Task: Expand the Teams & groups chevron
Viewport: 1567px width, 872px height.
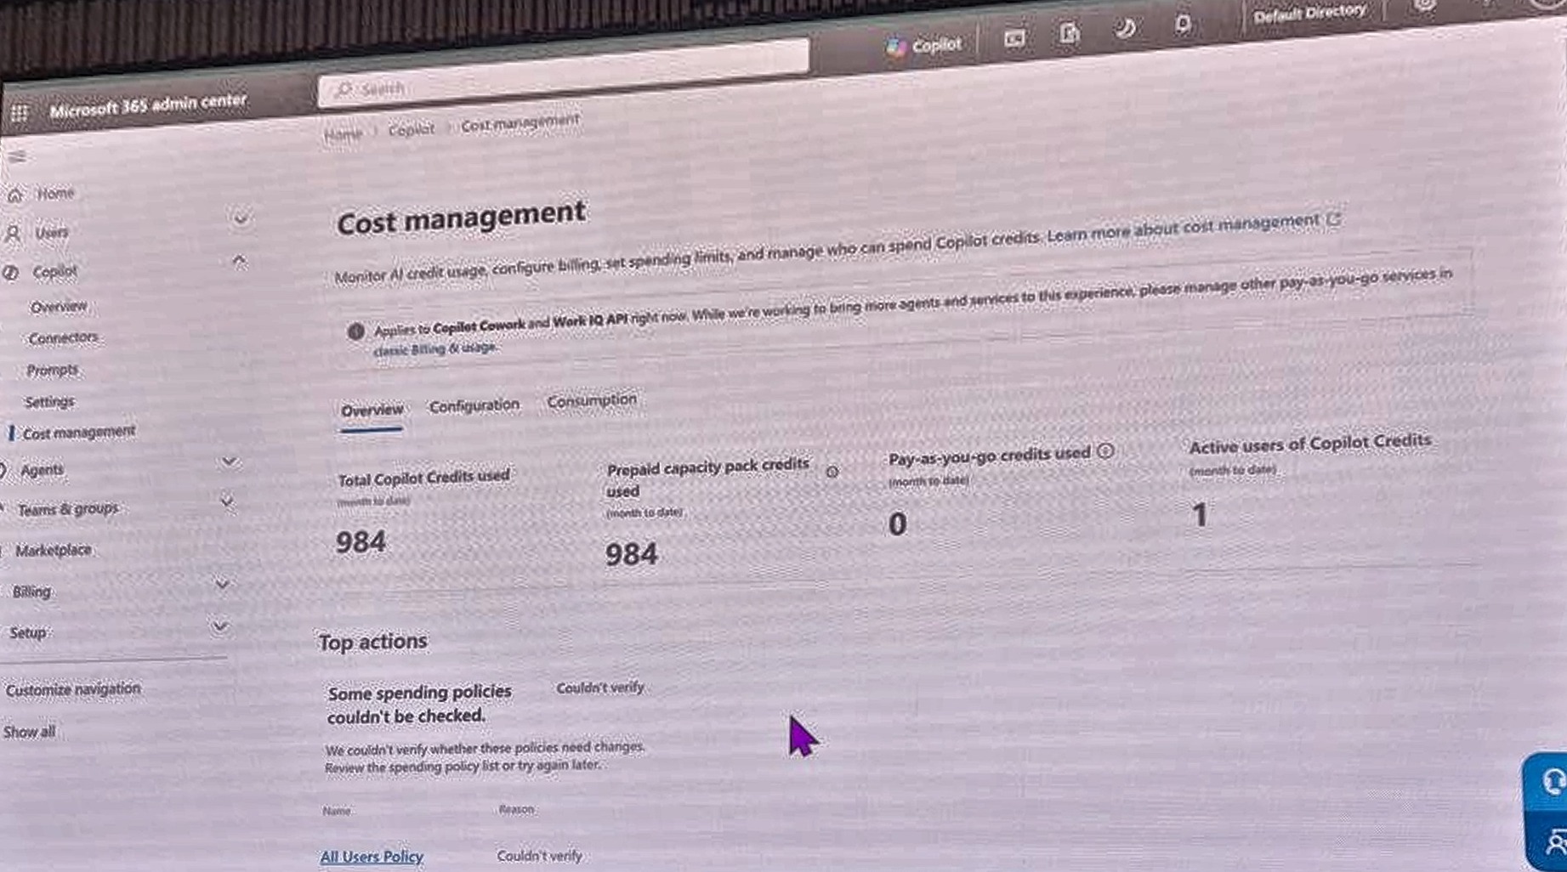Action: click(x=227, y=501)
